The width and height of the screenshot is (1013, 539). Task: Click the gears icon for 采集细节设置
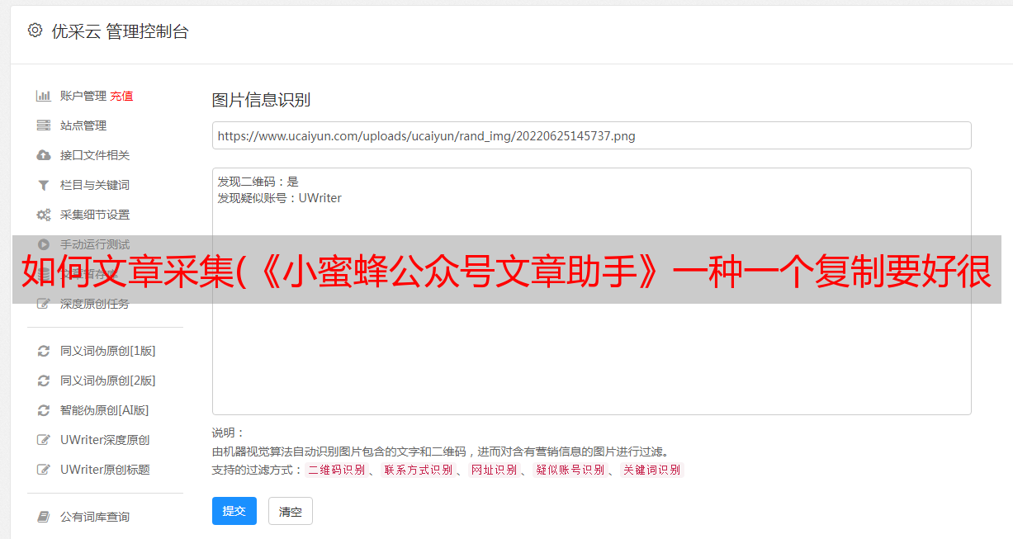44,215
